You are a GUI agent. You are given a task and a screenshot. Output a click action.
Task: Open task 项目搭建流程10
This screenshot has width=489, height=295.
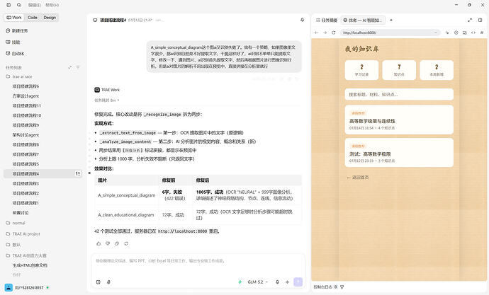pos(26,115)
